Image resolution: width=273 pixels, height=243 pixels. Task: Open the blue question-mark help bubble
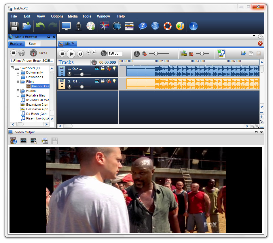pos(143,26)
